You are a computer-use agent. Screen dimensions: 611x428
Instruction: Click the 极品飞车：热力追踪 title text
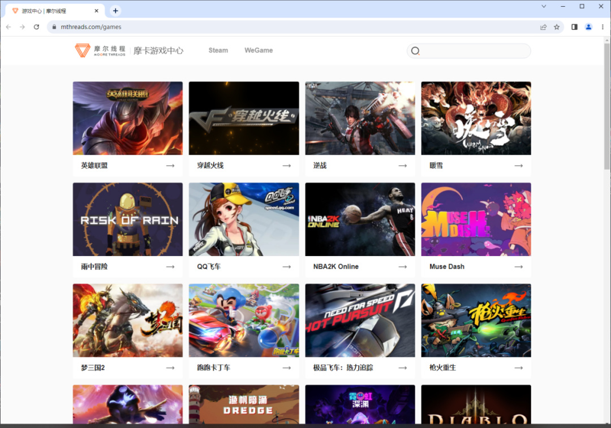coord(343,368)
